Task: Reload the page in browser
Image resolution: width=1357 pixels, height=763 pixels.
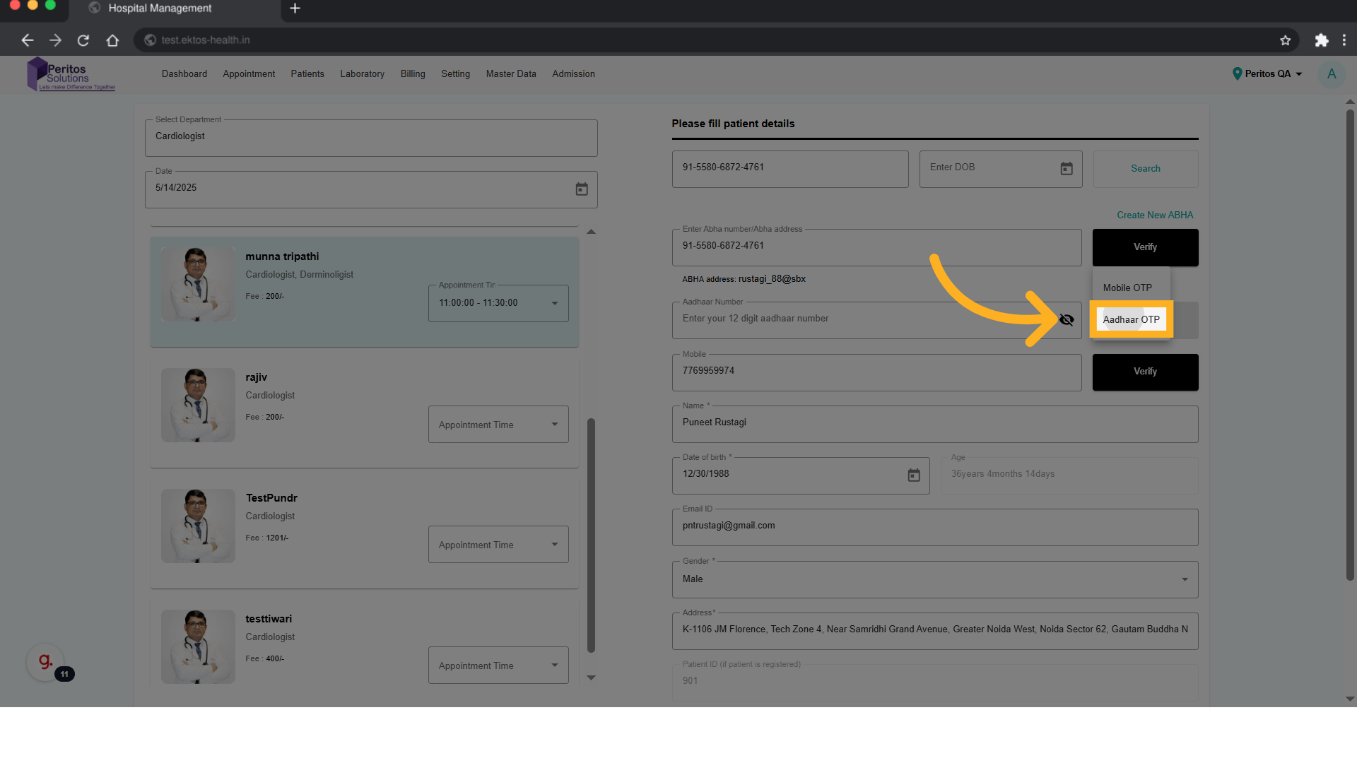Action: (83, 40)
